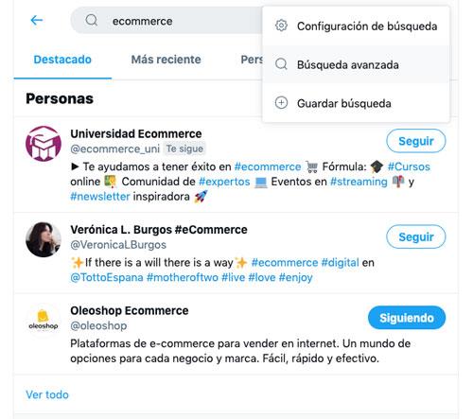Choose Búsqueda avanzada from the menu

[356, 64]
